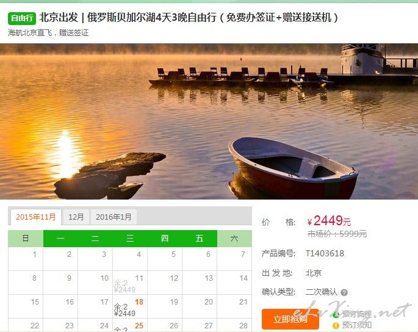Pick November 25 departure date
The image size is (418, 332).
130,325
